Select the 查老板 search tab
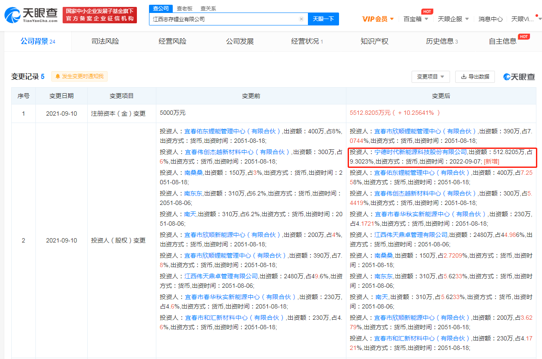Image resolution: width=542 pixels, height=359 pixels. (184, 8)
